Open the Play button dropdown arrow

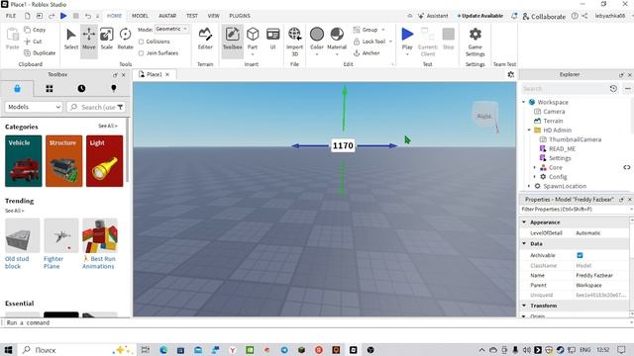407,54
